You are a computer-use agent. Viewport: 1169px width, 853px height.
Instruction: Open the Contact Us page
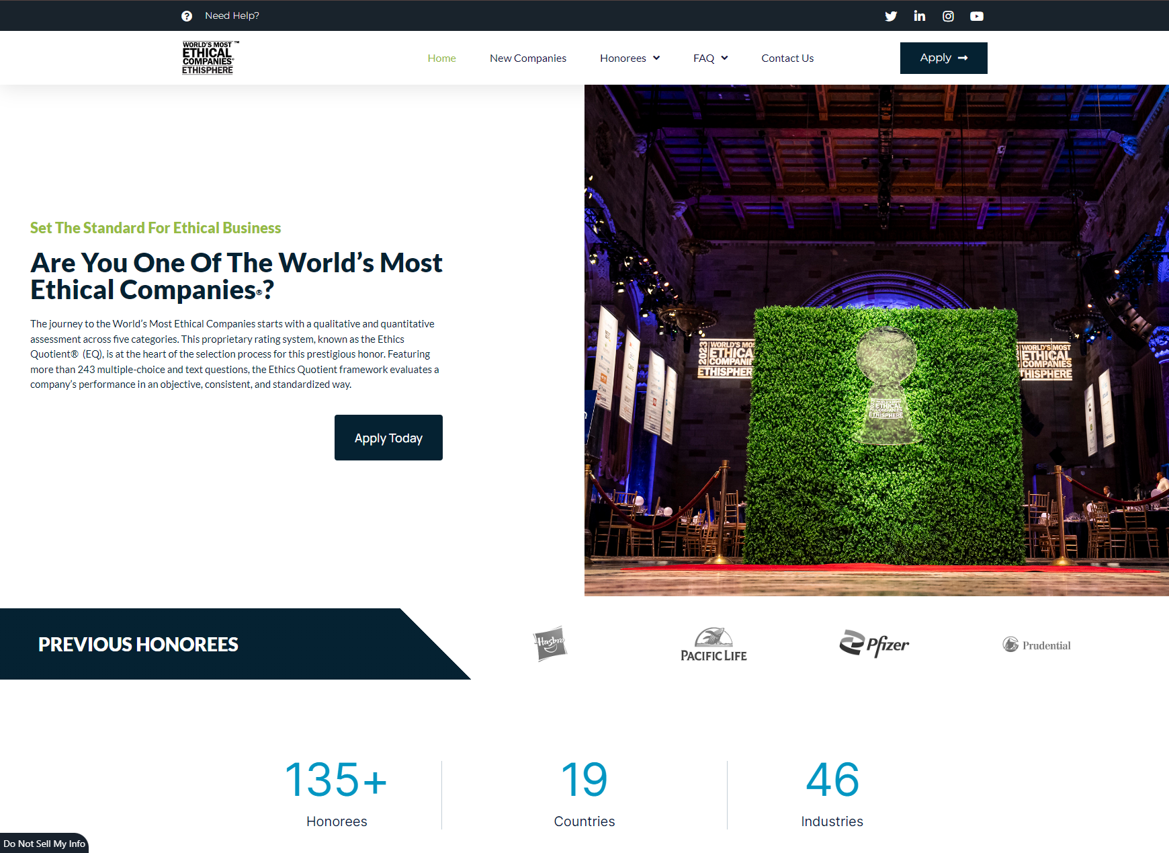tap(787, 58)
